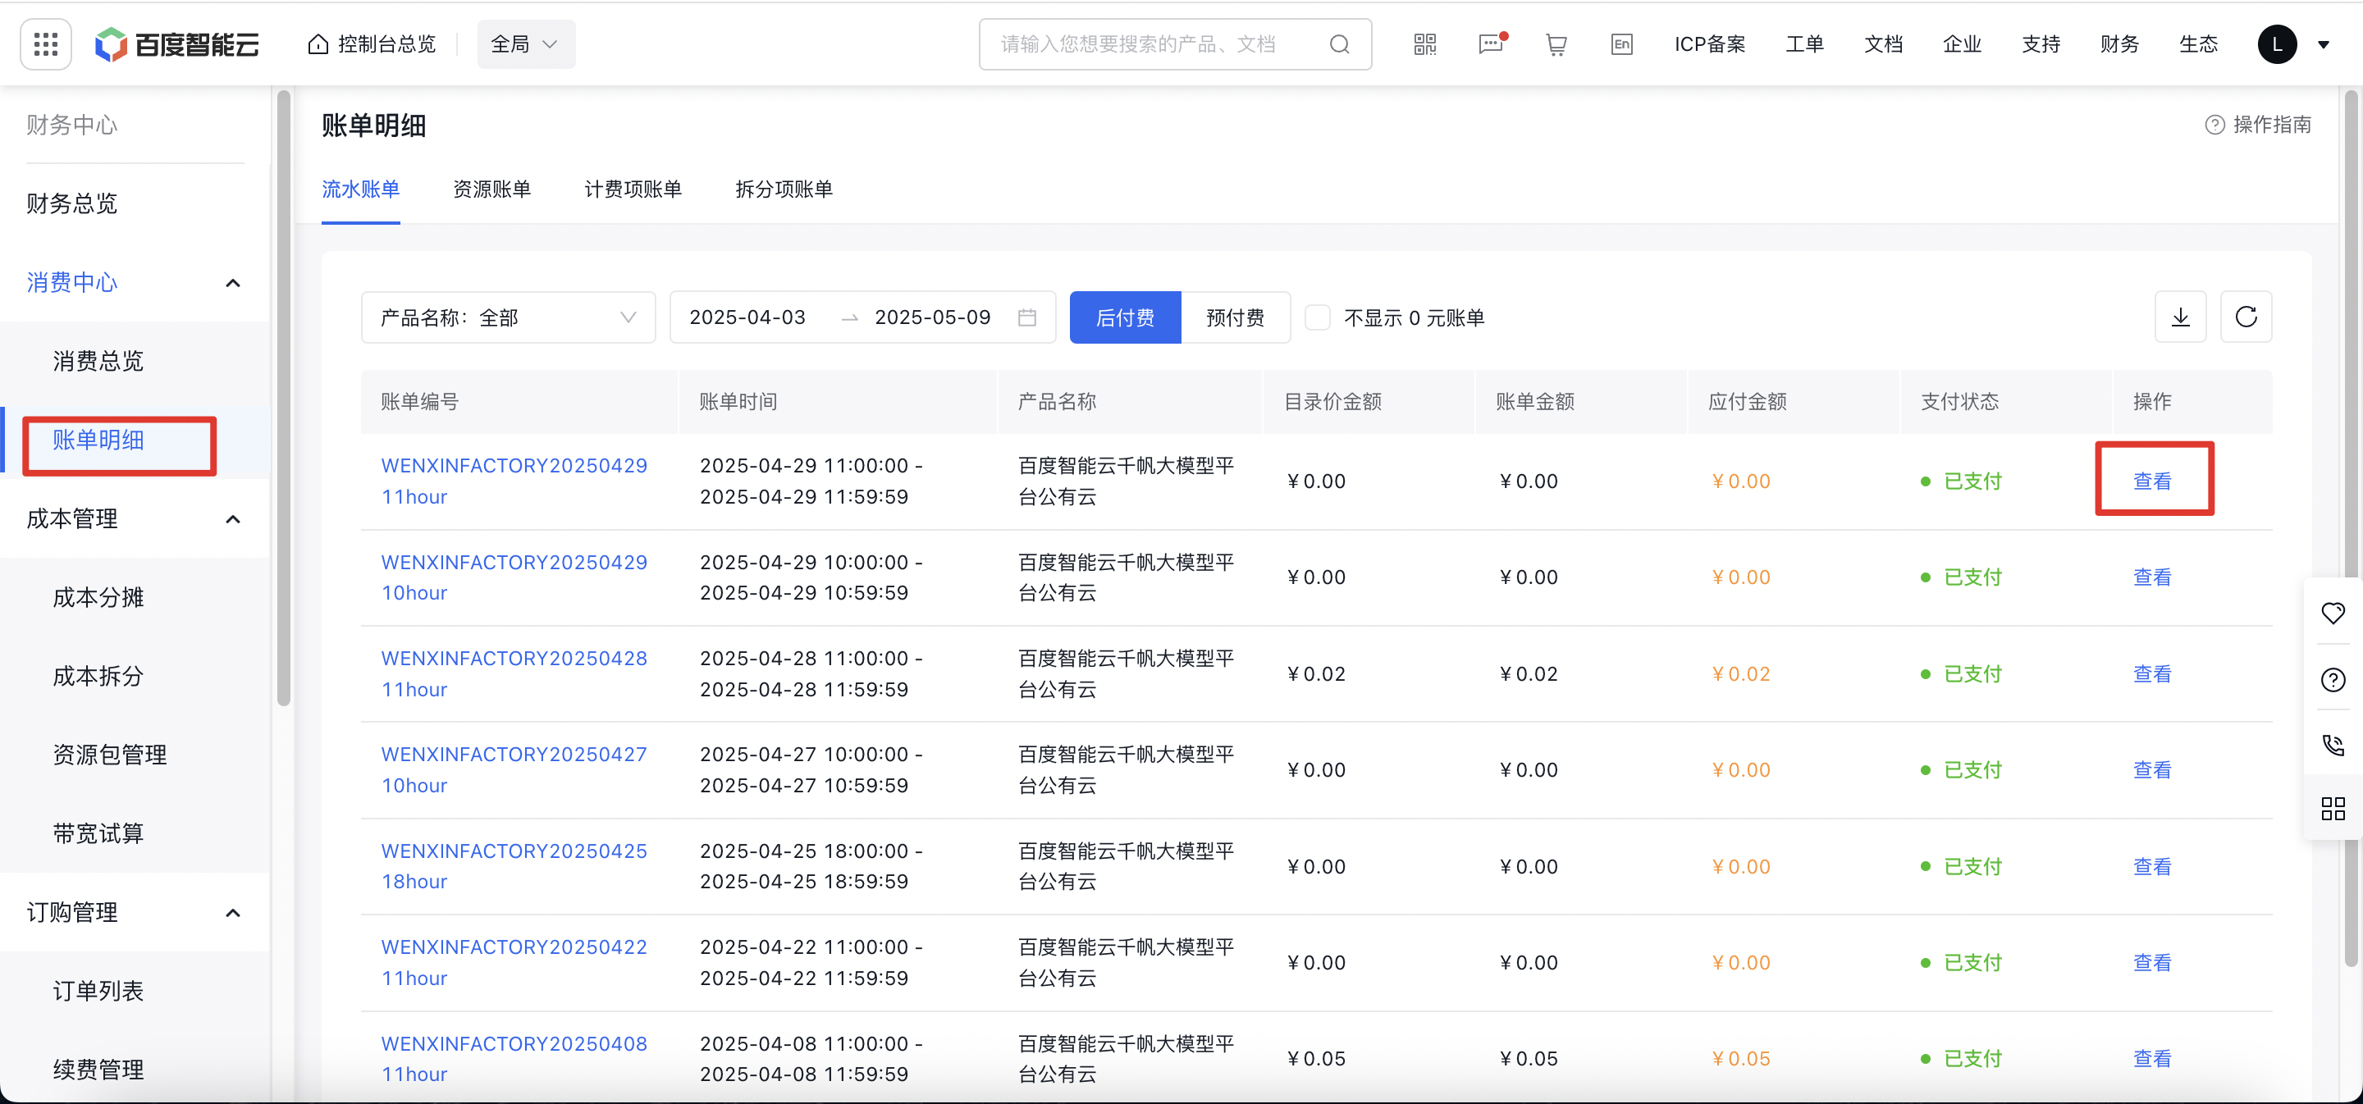The image size is (2363, 1104).
Task: Open the messages notification icon
Action: (x=1492, y=43)
